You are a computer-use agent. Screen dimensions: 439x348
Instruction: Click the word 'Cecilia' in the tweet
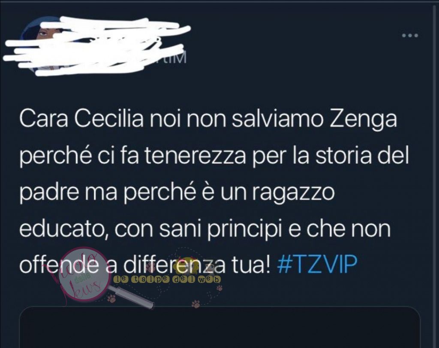pyautogui.click(x=110, y=119)
